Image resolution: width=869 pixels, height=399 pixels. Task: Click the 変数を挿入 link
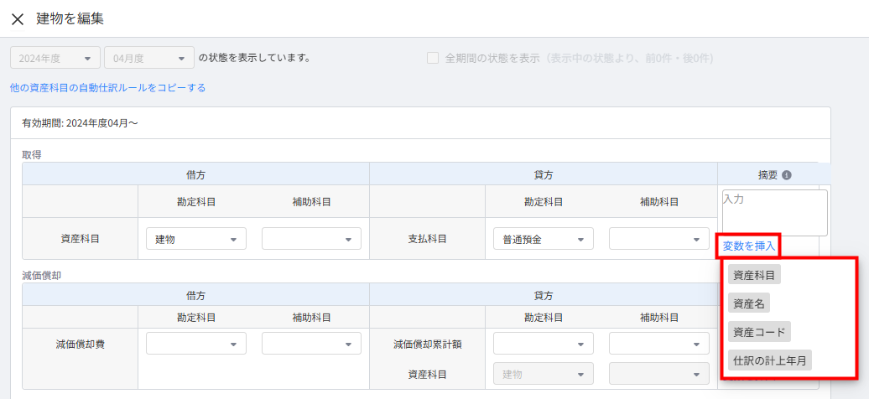click(x=748, y=246)
